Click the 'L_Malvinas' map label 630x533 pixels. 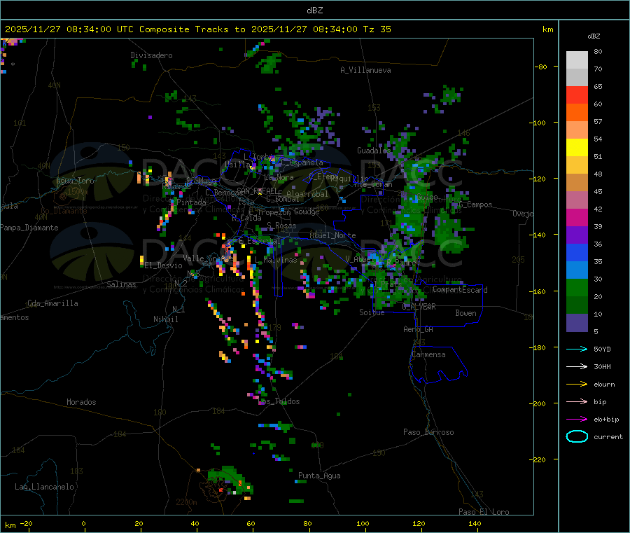pyautogui.click(x=276, y=260)
